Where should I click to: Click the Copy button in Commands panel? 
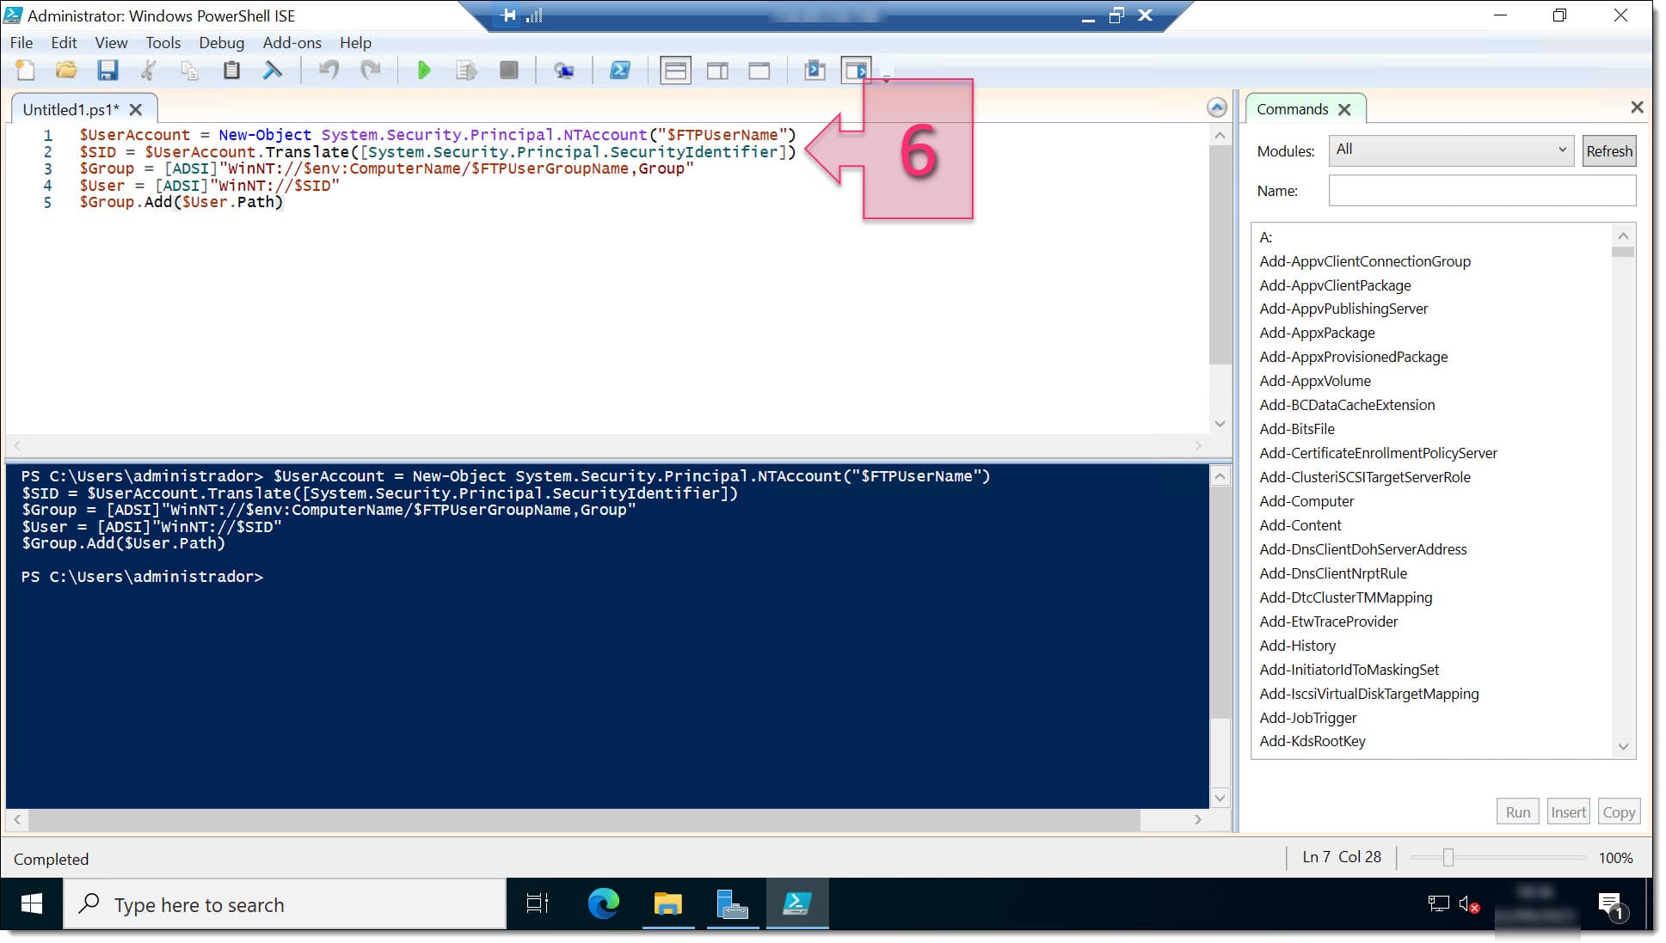point(1619,811)
